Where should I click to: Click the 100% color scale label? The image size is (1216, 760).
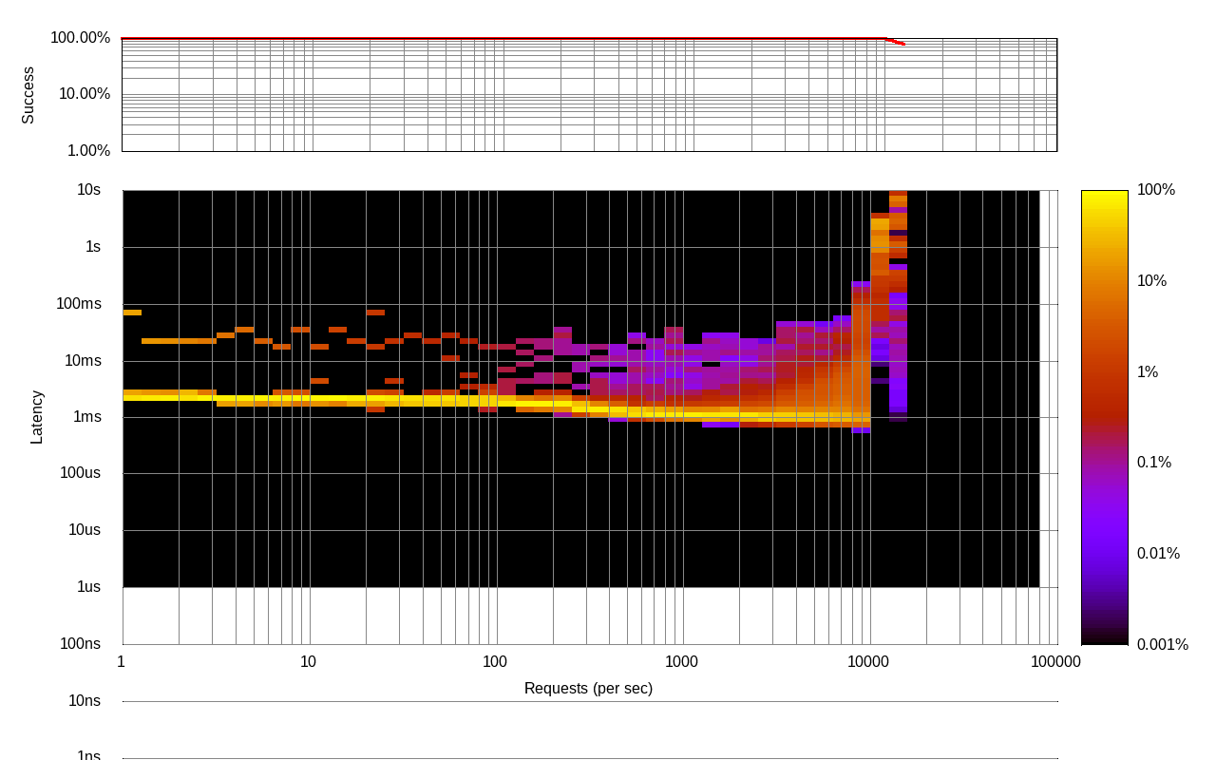(1156, 190)
